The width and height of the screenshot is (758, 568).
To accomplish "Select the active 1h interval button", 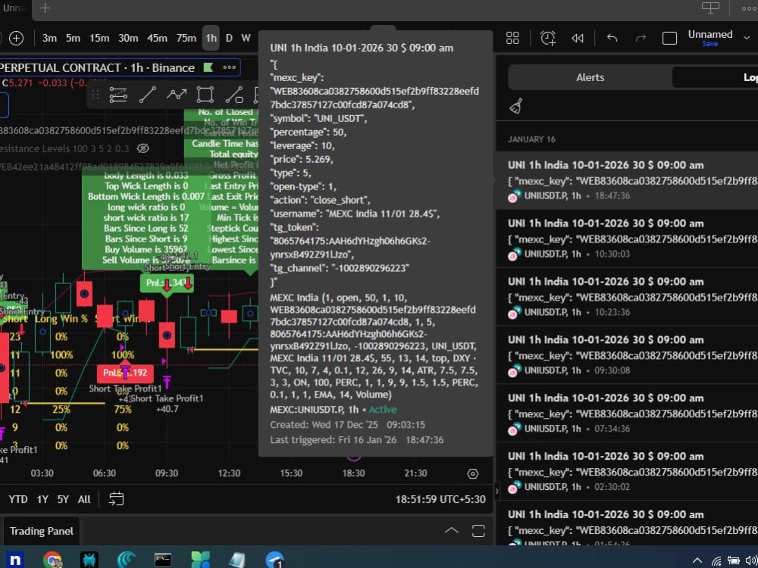I will pos(211,38).
